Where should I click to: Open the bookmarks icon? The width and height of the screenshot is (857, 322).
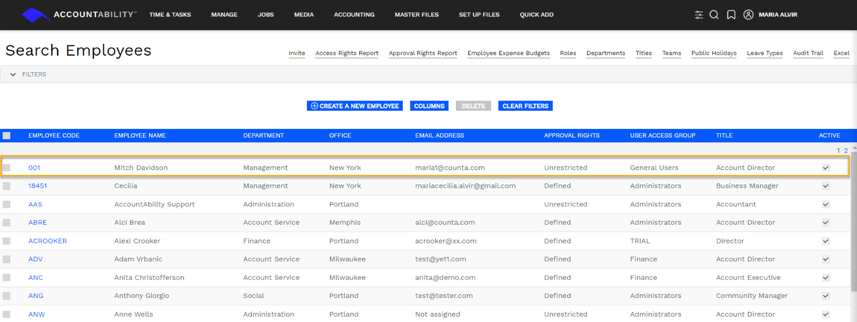[x=731, y=15]
